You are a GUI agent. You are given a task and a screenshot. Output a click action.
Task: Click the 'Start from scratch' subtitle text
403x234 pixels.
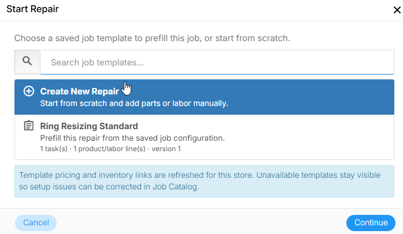coord(134,104)
